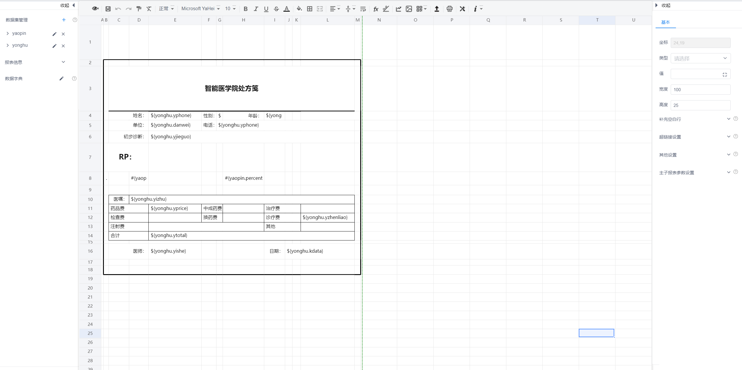Click the insert function fx icon

376,9
